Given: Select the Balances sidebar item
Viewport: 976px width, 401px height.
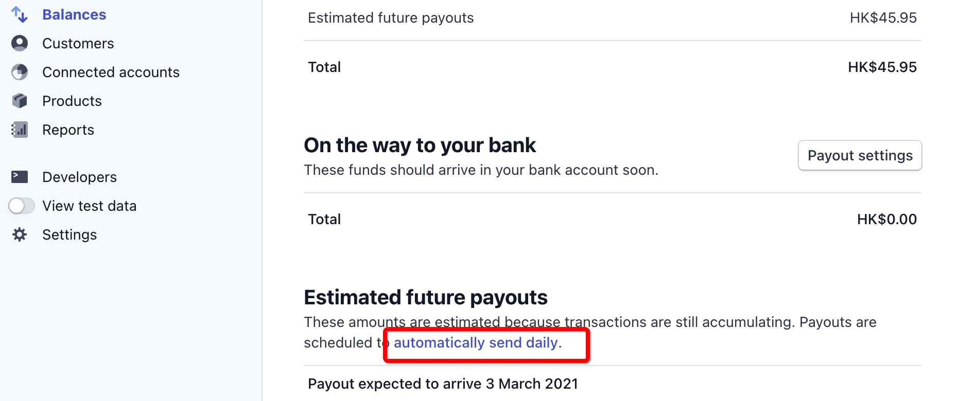Looking at the screenshot, I should point(74,14).
